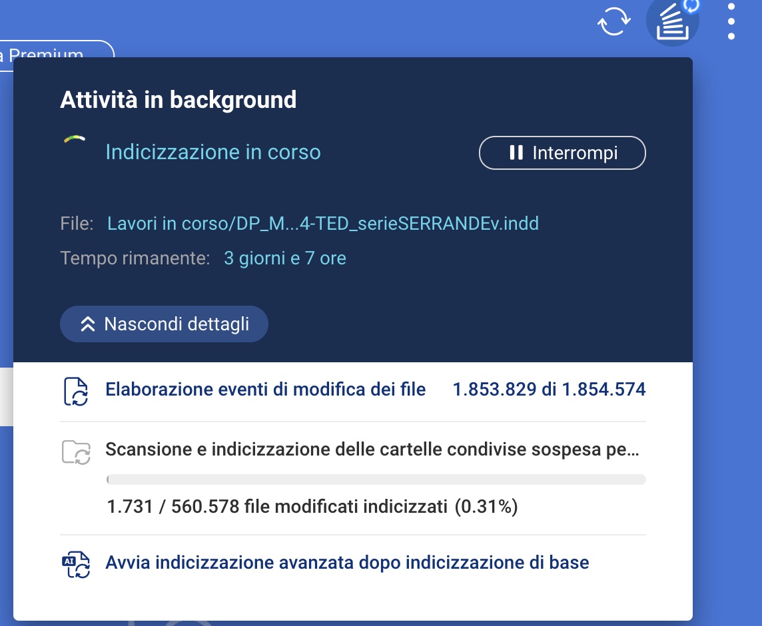Collapse details with 'Nascondi dettagli'

[164, 324]
